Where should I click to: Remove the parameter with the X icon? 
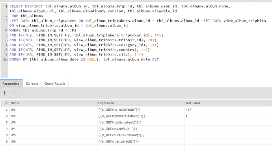tap(13, 93)
